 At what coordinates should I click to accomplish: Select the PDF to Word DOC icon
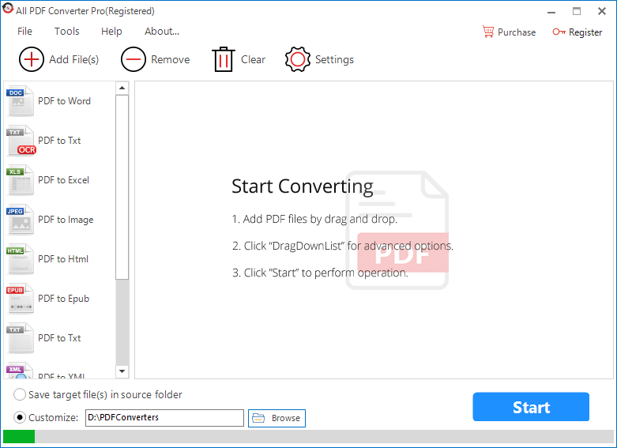point(20,101)
